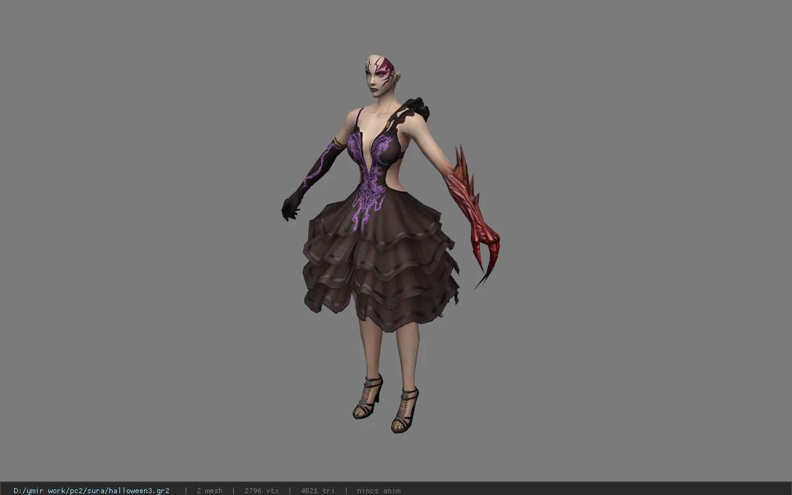
Task: Click the '2796 vtx' vertex count
Action: 261,491
